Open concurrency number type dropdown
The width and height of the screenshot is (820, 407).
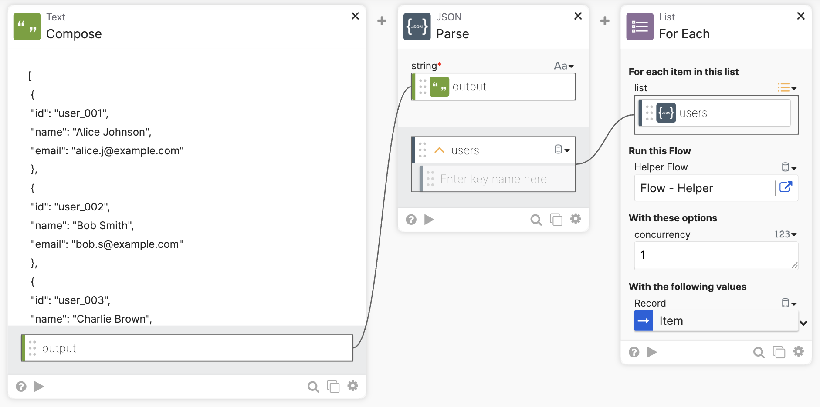(x=785, y=234)
